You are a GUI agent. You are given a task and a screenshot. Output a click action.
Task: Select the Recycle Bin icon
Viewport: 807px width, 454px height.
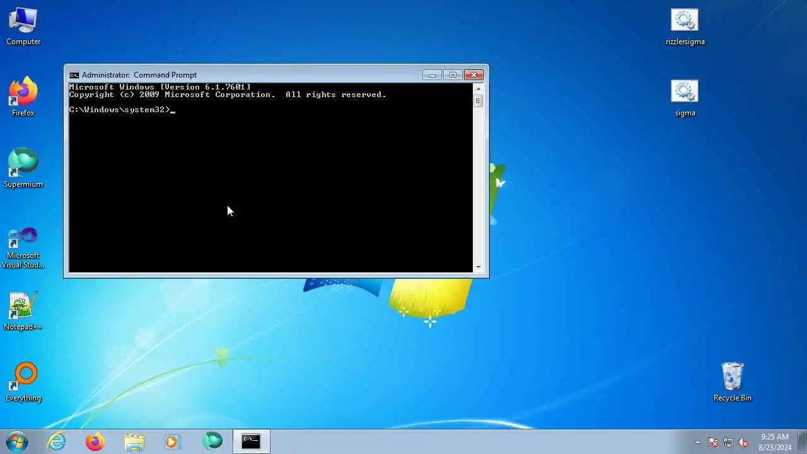click(x=733, y=381)
